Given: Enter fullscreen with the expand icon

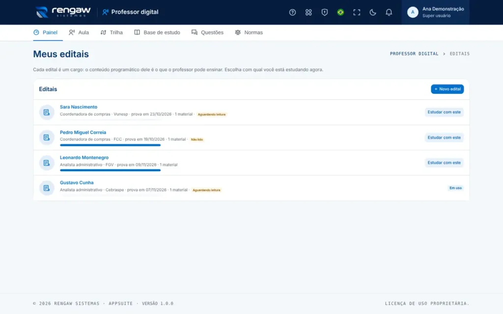Looking at the screenshot, I should [357, 12].
